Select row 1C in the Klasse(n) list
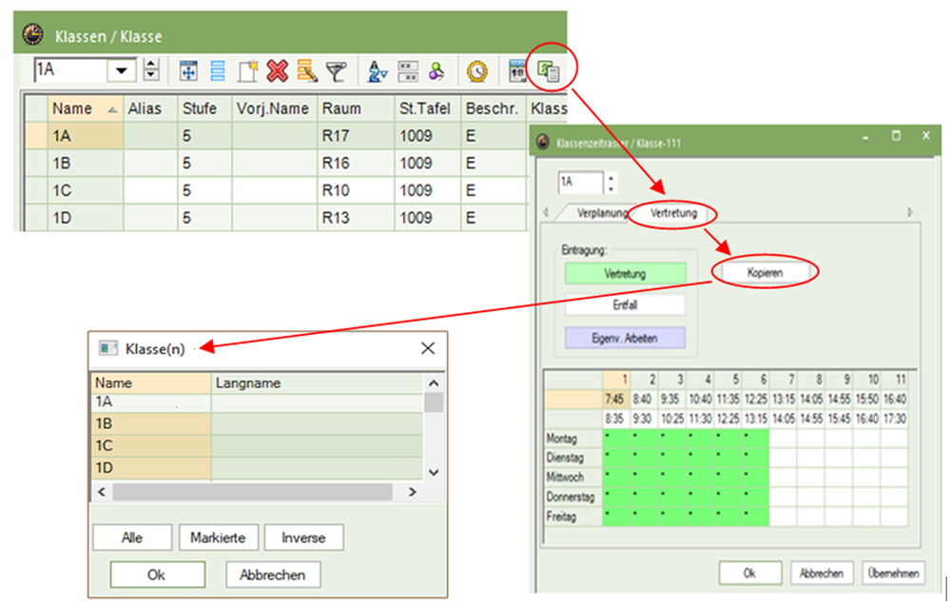Image resolution: width=952 pixels, height=606 pixels. [x=150, y=445]
